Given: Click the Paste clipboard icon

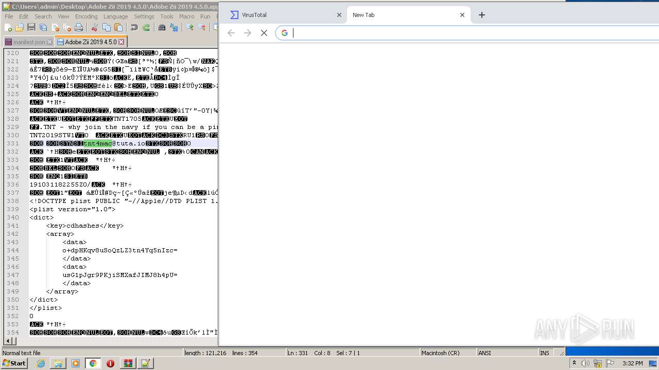Looking at the screenshot, I should coord(118,28).
